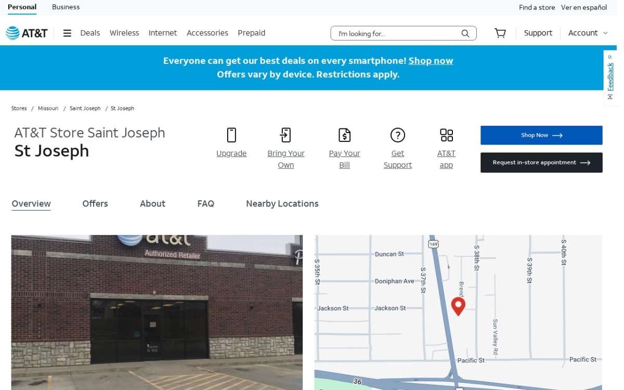Image resolution: width=624 pixels, height=390 pixels.
Task: Click the AT&T app text link
Action: [446, 159]
